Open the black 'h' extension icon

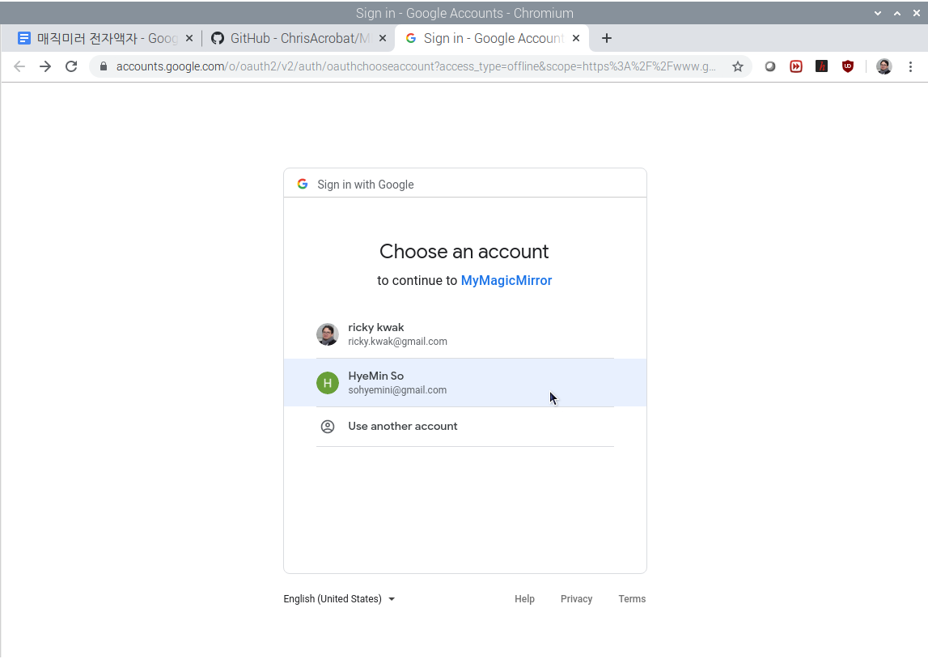[821, 66]
